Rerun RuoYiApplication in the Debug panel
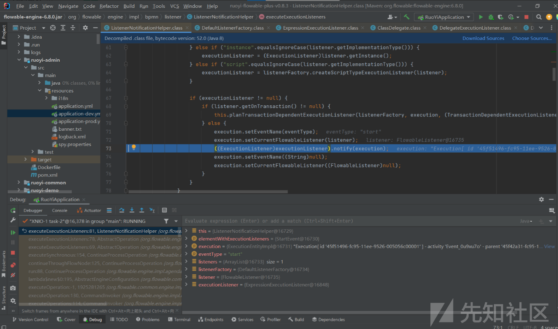 click(13, 210)
